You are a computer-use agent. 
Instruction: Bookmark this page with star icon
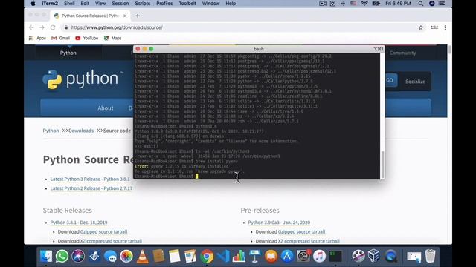421,27
